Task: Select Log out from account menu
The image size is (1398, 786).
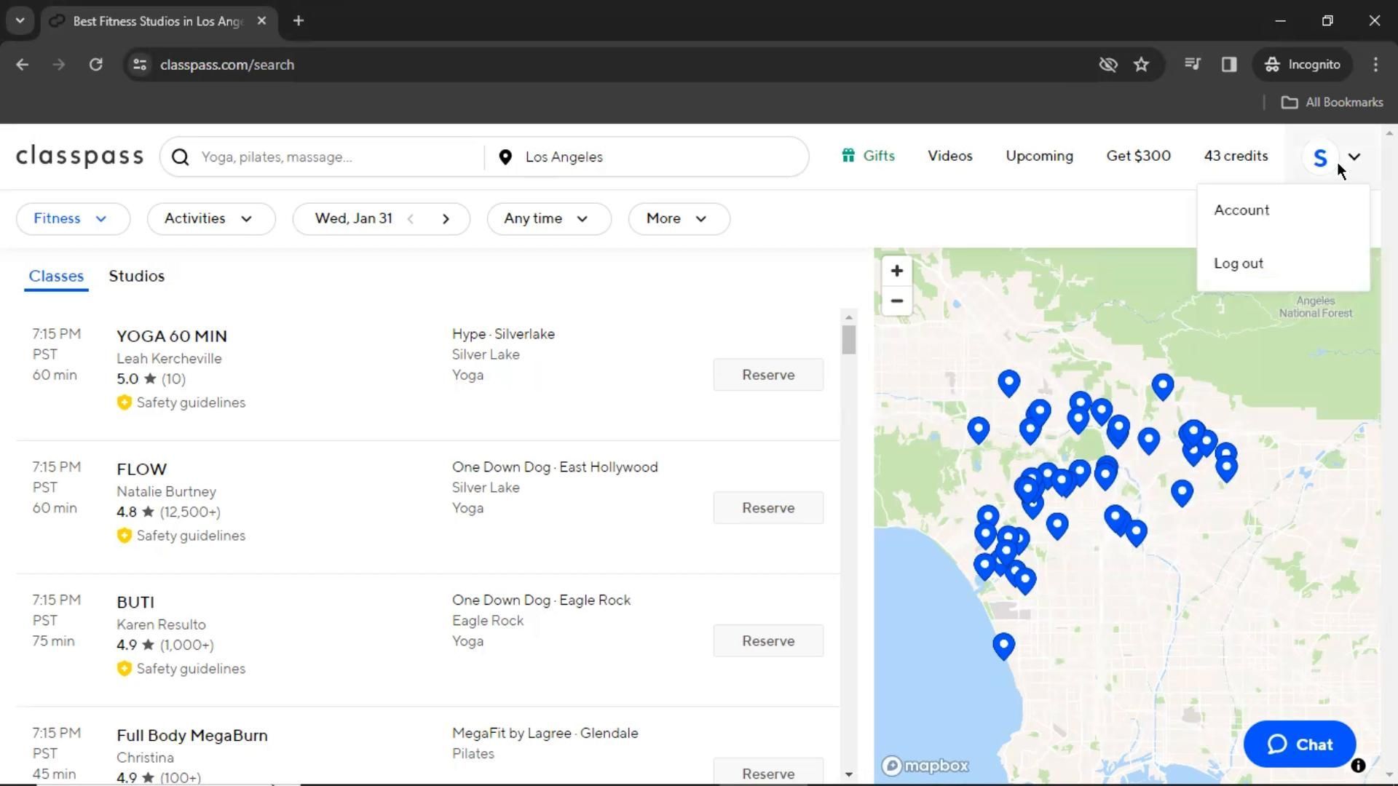Action: point(1238,263)
